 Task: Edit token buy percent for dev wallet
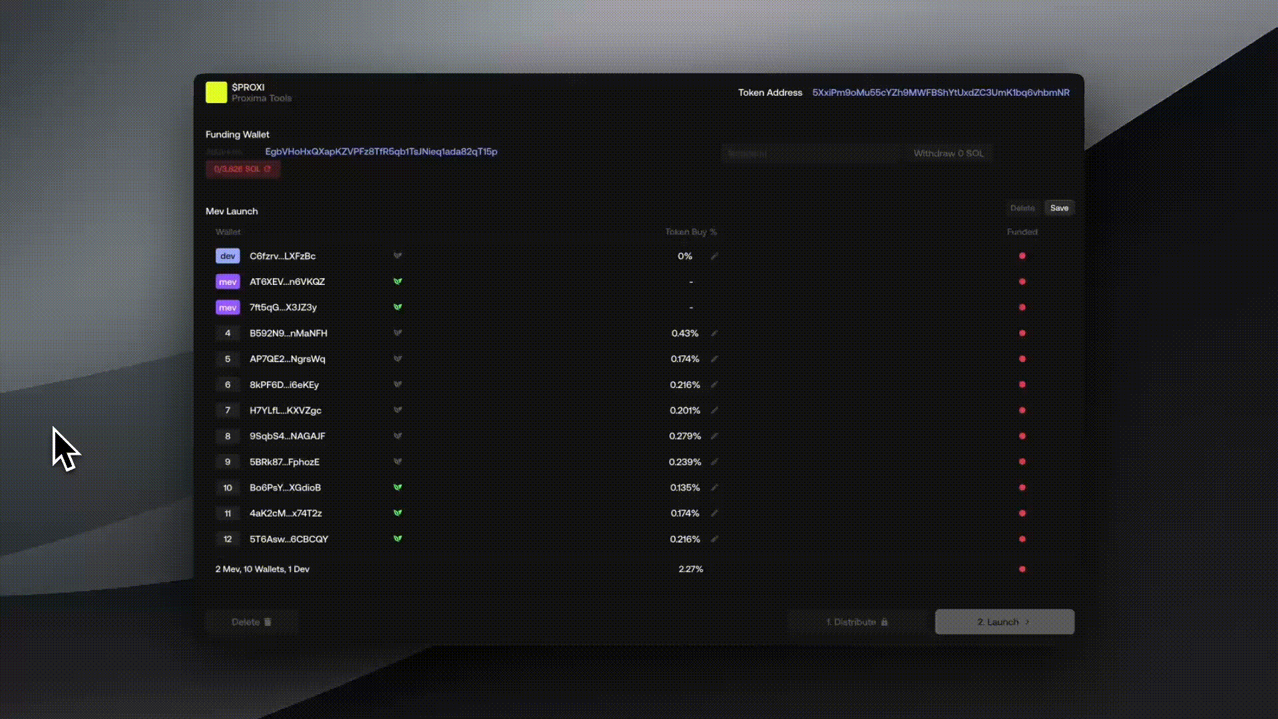714,256
